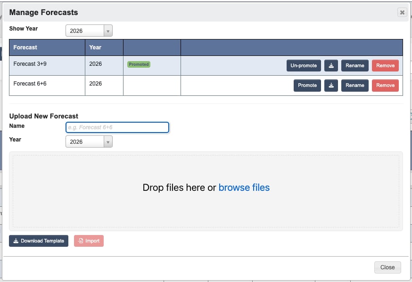Promote Forecast 6+6

click(307, 86)
